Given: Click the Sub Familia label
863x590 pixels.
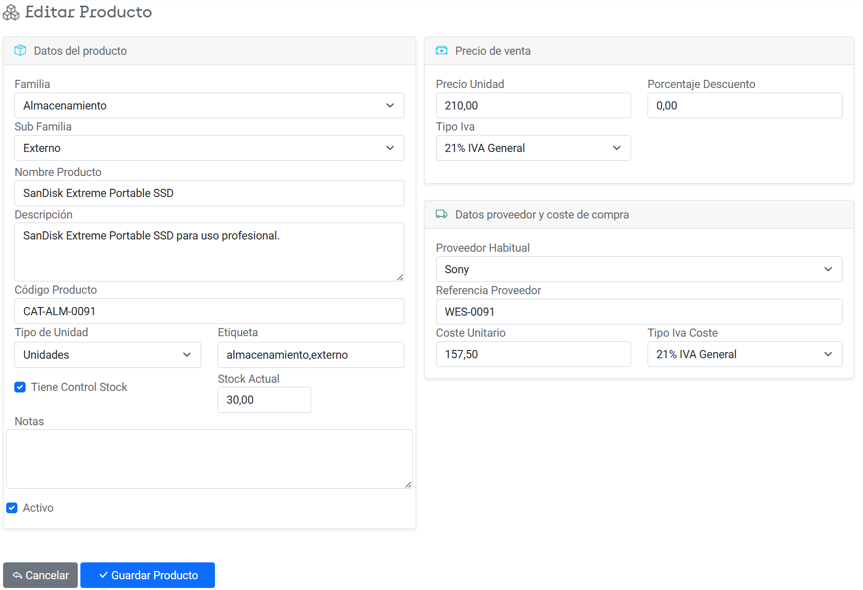Looking at the screenshot, I should click(43, 126).
